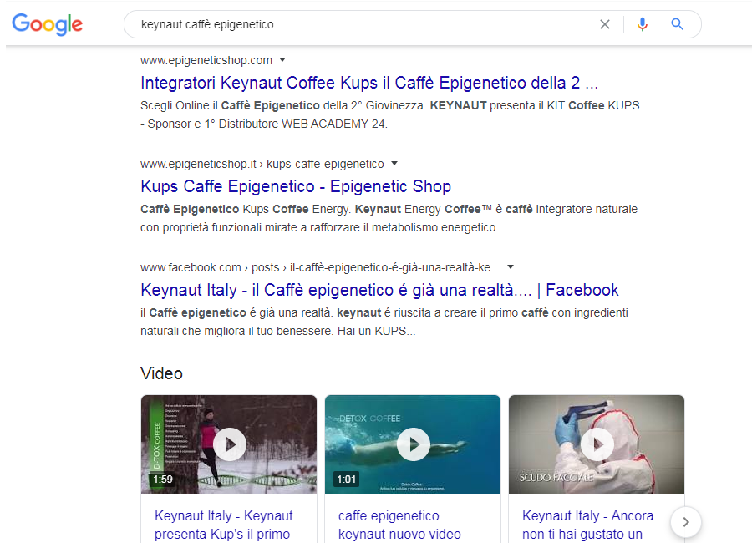Click the 1:59 duration badge
This screenshot has height=543, width=752.
[163, 480]
